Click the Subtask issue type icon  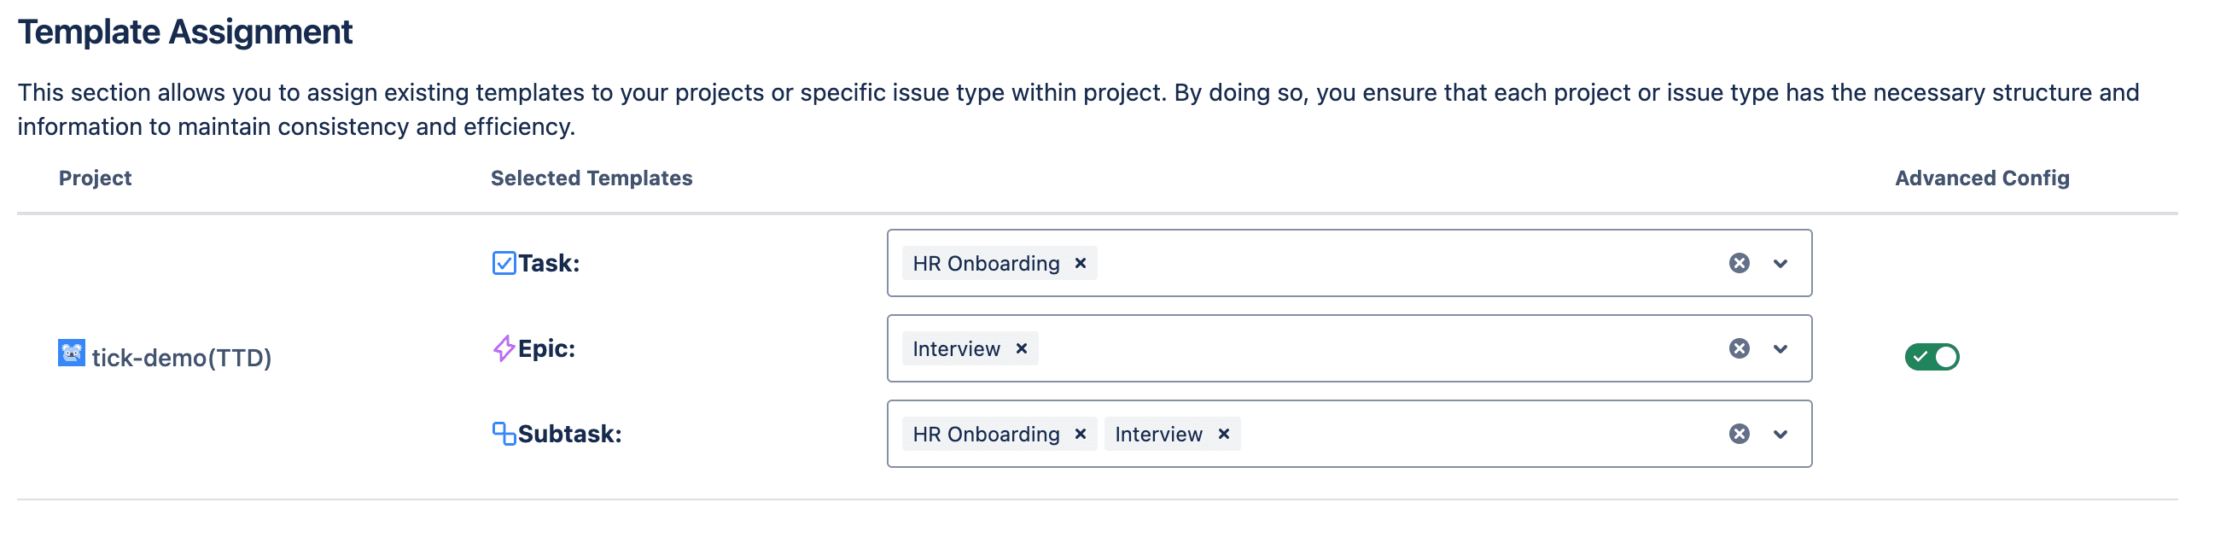(x=504, y=434)
